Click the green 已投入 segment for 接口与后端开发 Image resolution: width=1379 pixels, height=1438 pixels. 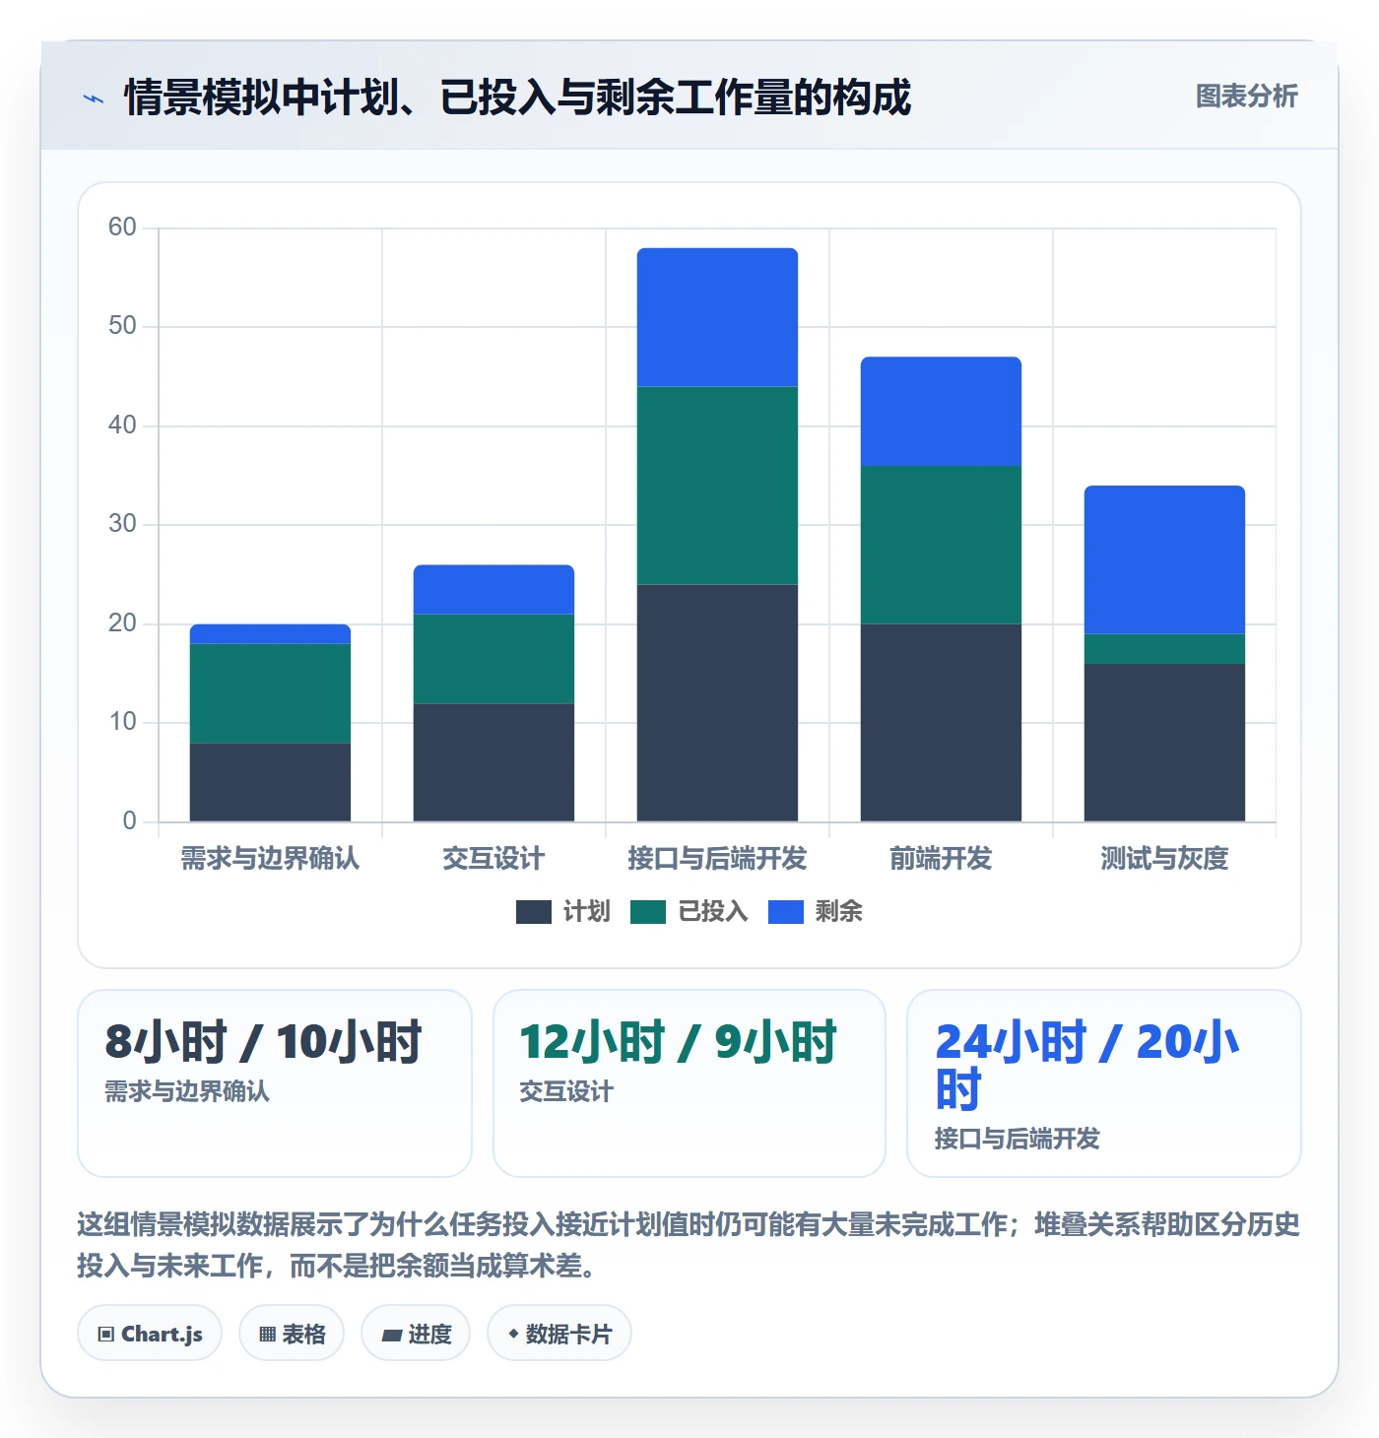(x=717, y=486)
